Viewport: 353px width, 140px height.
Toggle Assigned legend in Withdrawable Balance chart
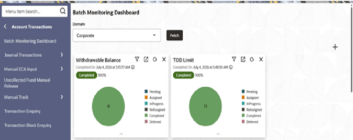coord(153,97)
